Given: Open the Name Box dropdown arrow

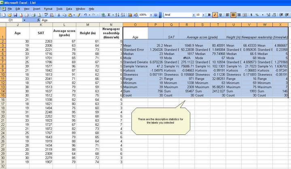Looking at the screenshot, I should [x=24, y=20].
